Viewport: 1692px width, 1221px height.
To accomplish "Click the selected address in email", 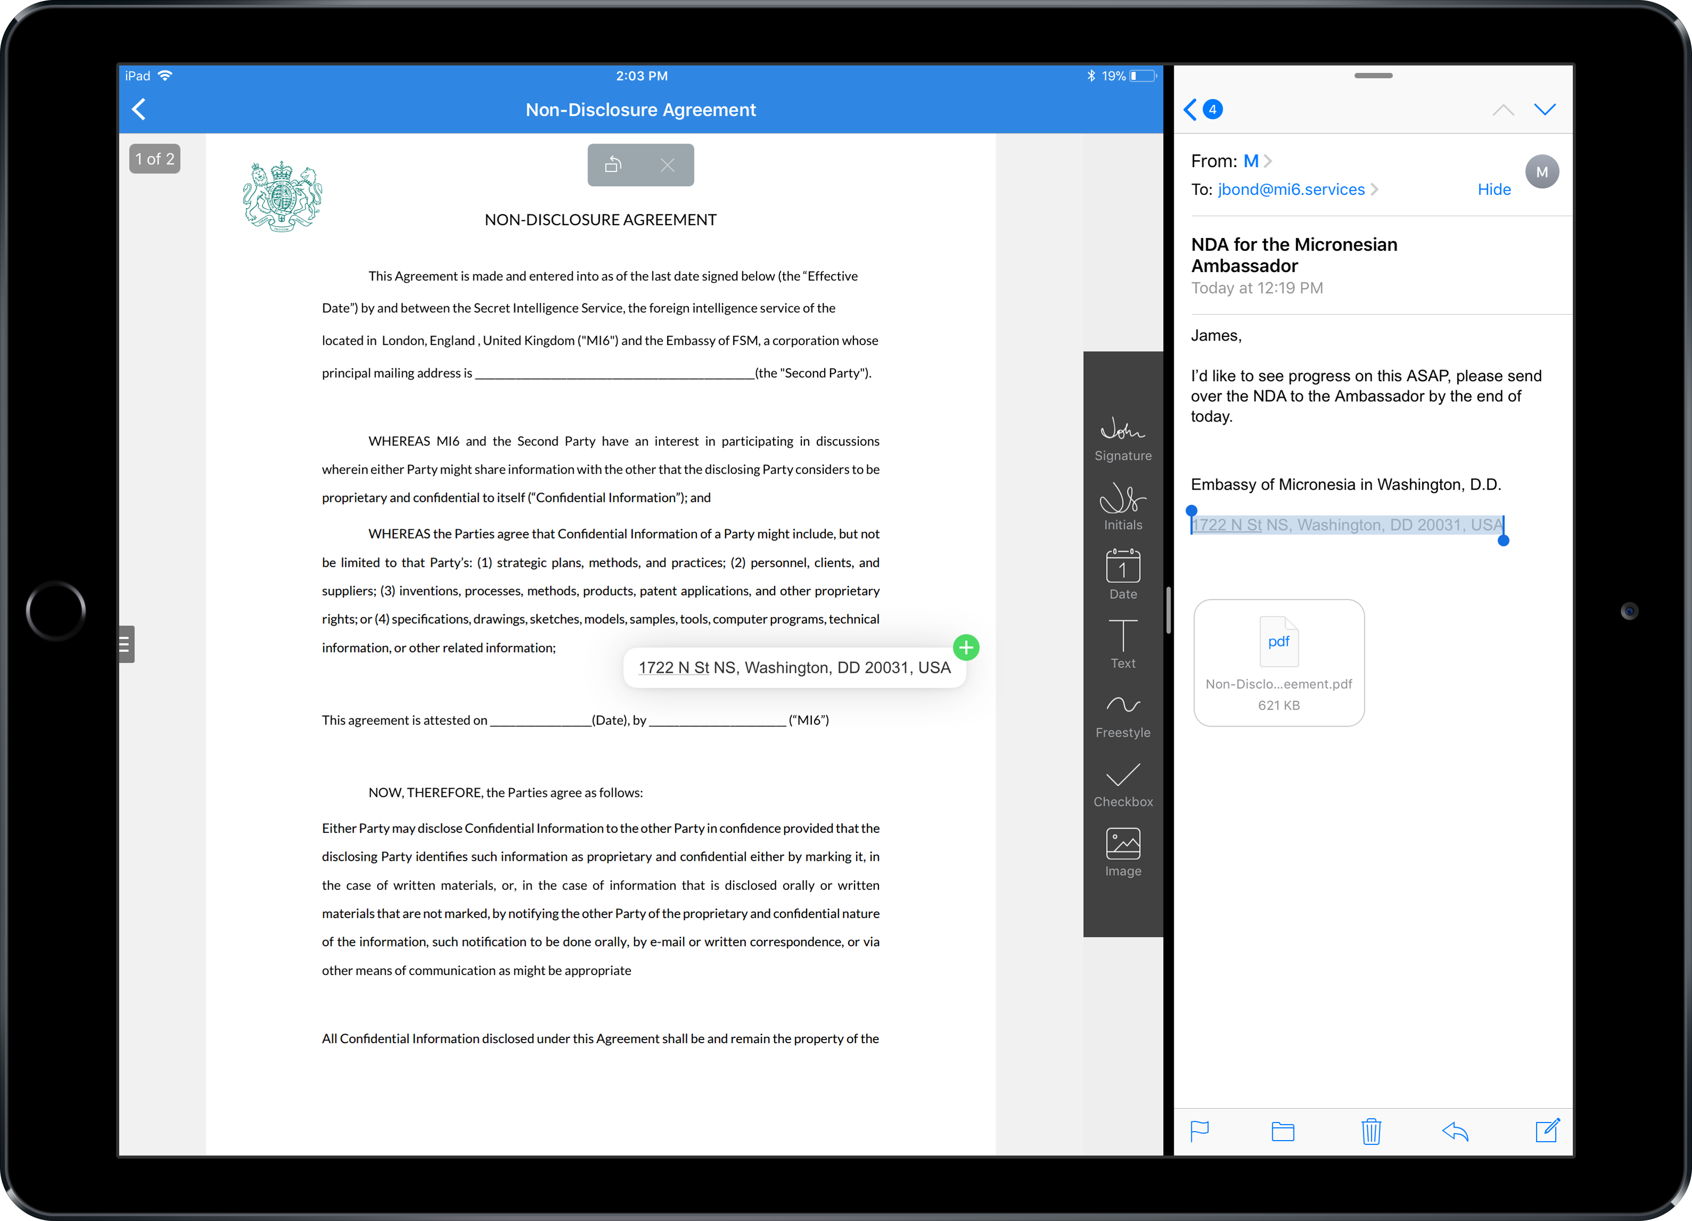I will pyautogui.click(x=1347, y=525).
